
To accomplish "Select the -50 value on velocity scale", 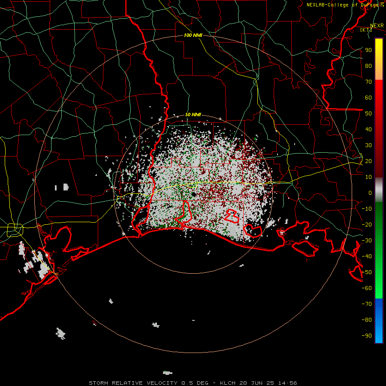I will (367, 272).
